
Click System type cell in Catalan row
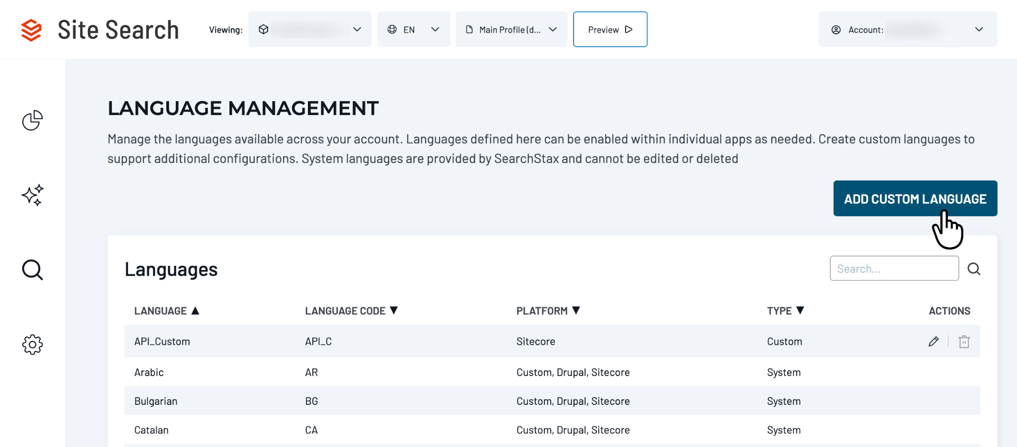[784, 430]
